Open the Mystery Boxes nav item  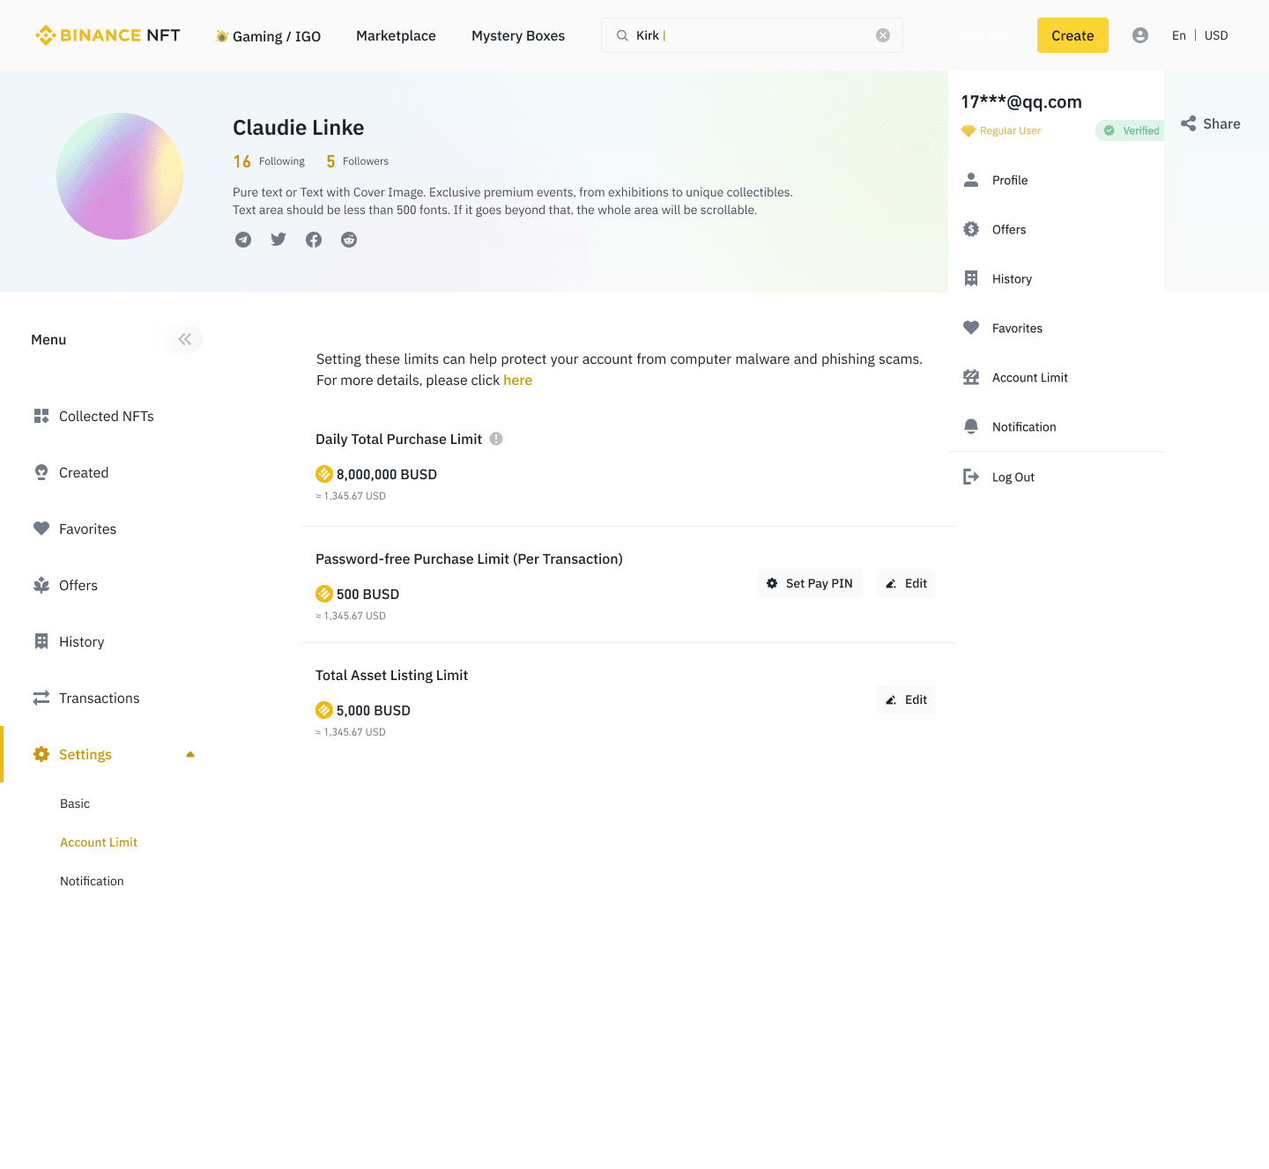click(518, 36)
